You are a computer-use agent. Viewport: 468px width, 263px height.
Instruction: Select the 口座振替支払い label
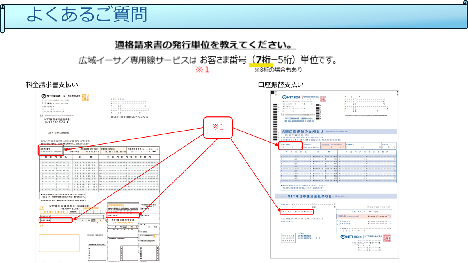click(x=281, y=85)
